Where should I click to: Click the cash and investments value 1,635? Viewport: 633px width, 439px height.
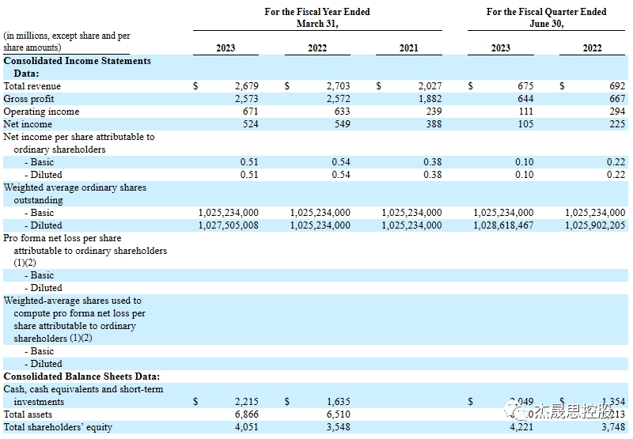pyautogui.click(x=338, y=402)
